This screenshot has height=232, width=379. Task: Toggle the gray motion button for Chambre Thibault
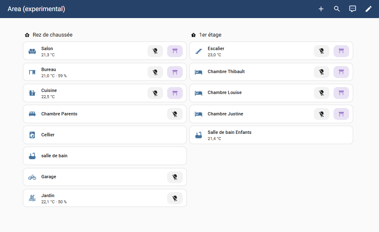pyautogui.click(x=322, y=72)
